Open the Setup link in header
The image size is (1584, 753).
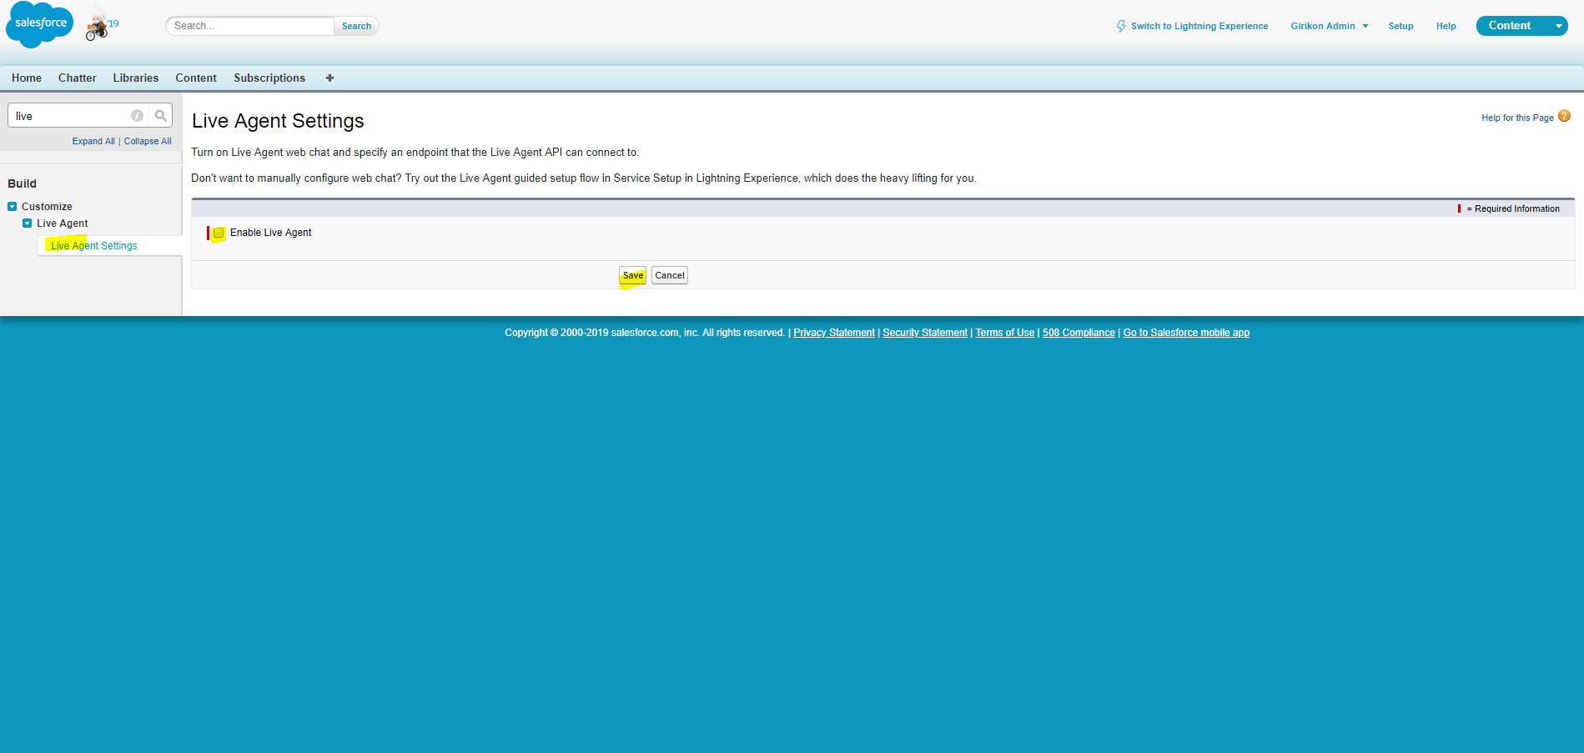coord(1400,26)
